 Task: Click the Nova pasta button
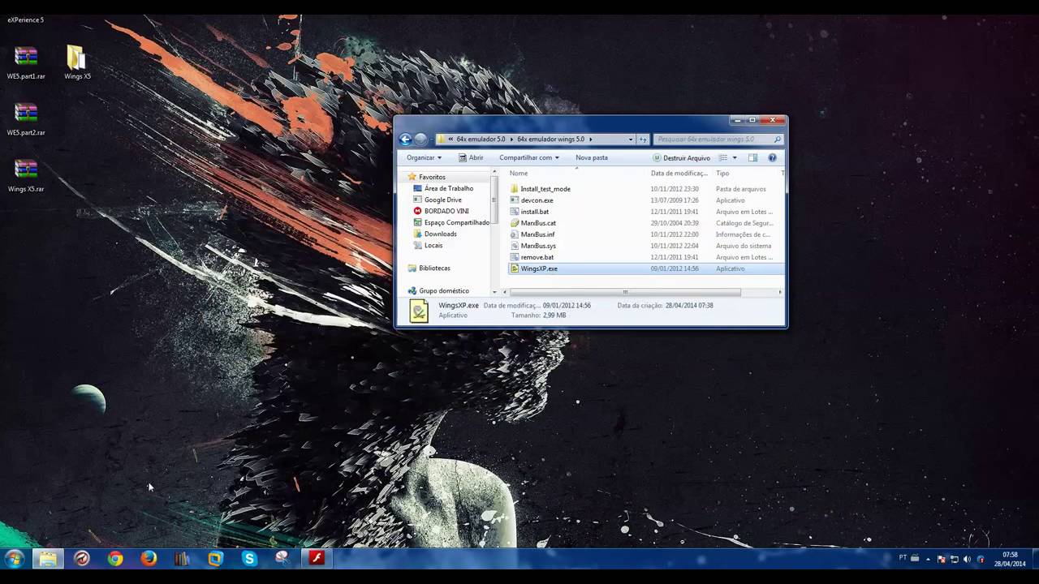pos(592,158)
